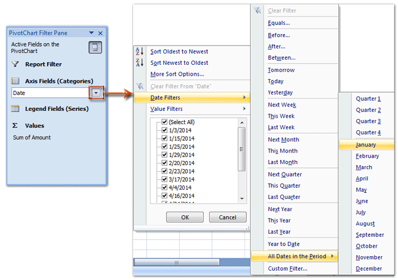Click the Legend Fields table icon
The image size is (398, 280).
[15, 108]
